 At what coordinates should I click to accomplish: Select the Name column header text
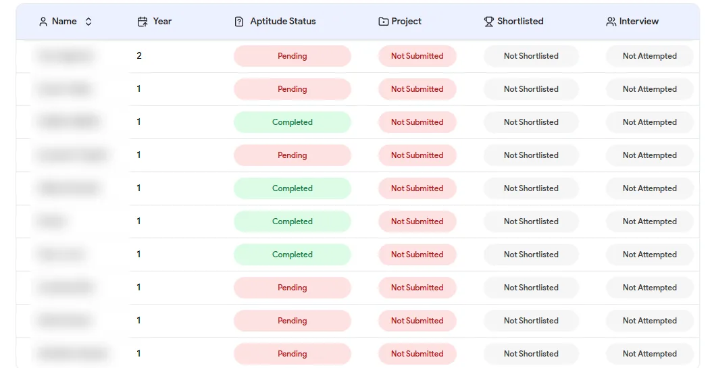click(x=64, y=22)
